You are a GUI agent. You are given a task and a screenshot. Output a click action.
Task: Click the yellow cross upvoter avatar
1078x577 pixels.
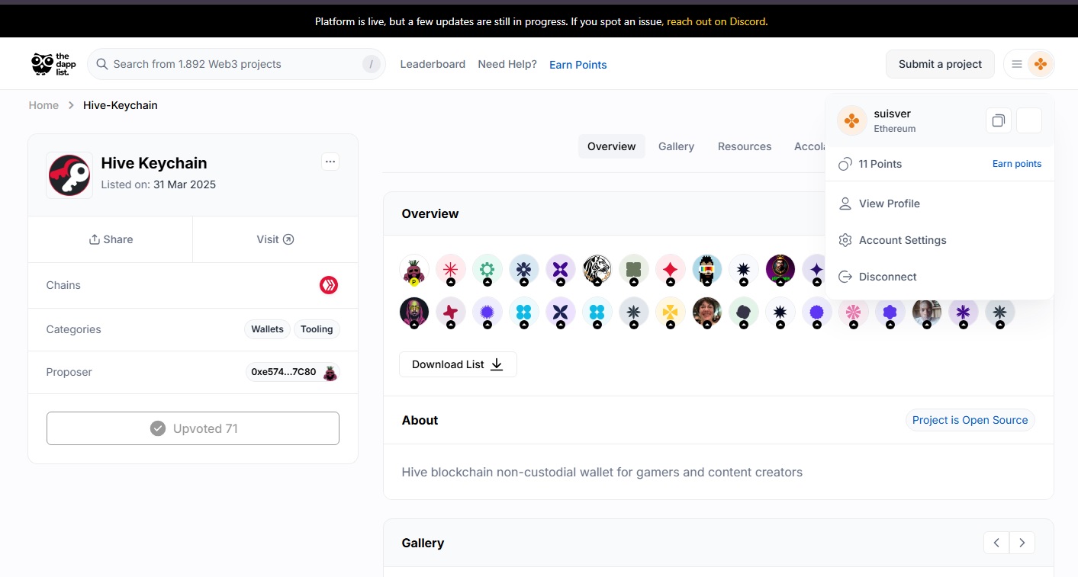point(671,312)
